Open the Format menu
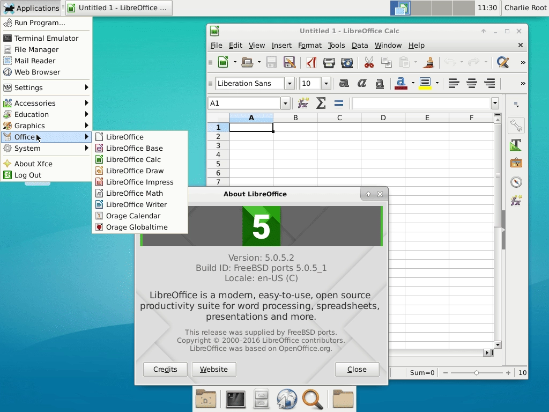The image size is (549, 412). [309, 45]
